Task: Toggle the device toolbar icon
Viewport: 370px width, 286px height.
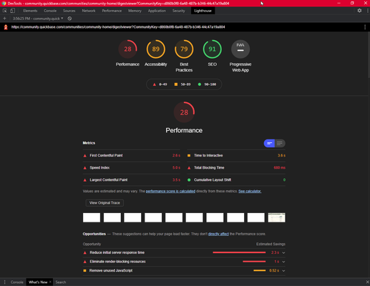Action: click(12, 11)
